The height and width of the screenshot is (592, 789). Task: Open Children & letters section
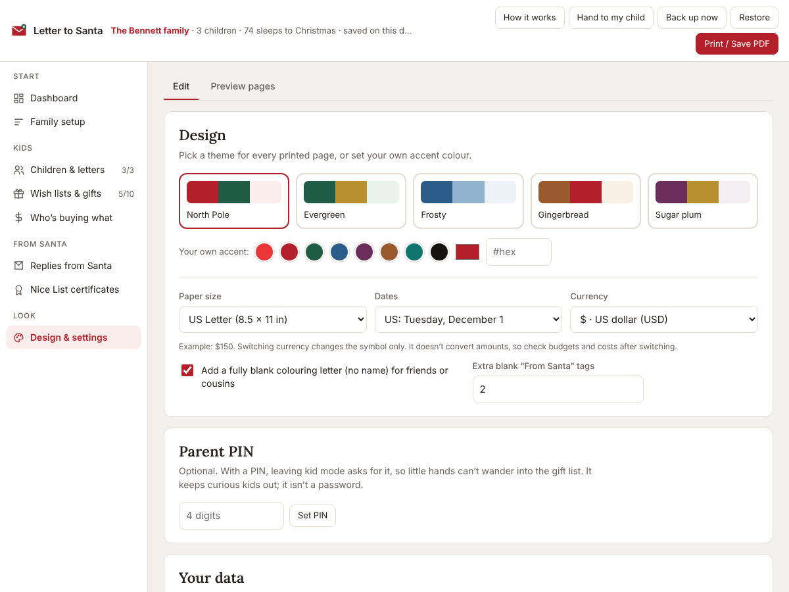tap(74, 170)
